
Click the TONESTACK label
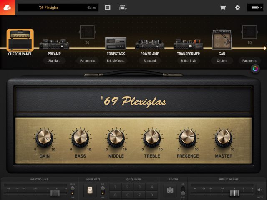116,54
